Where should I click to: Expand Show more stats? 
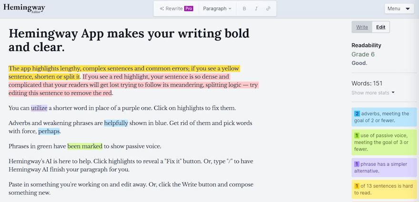tap(373, 93)
